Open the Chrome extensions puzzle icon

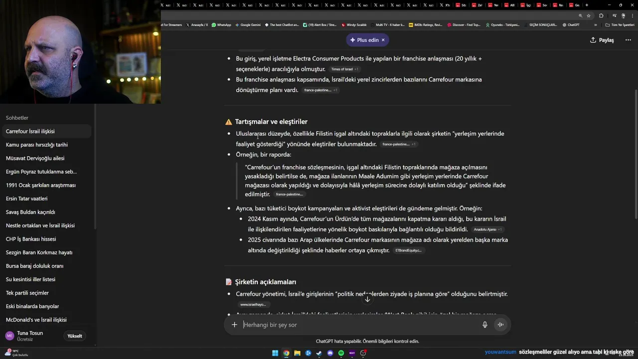point(601,15)
